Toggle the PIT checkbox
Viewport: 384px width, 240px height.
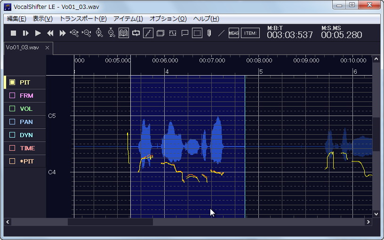point(12,82)
